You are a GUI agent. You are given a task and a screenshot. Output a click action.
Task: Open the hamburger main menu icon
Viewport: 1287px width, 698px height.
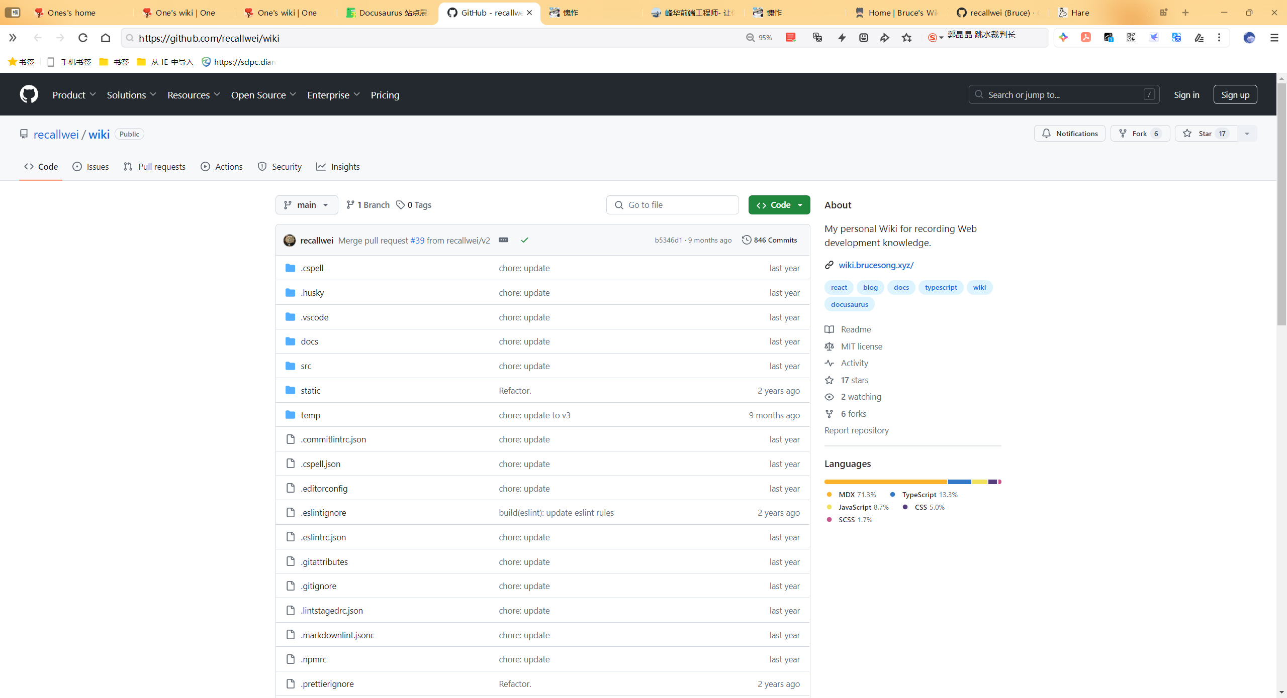(x=1274, y=38)
